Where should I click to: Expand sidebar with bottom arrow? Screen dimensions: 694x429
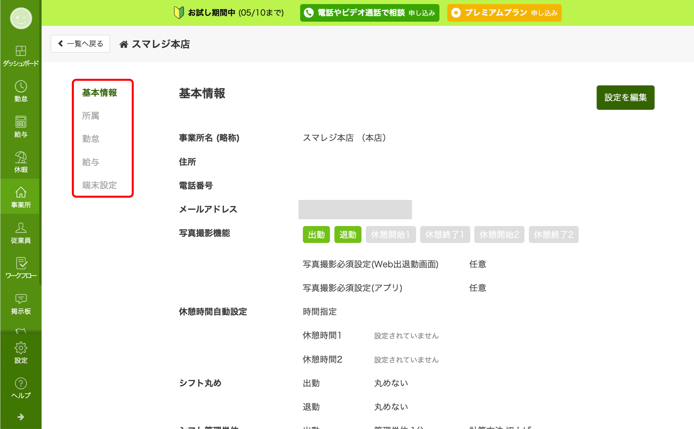pos(21,417)
